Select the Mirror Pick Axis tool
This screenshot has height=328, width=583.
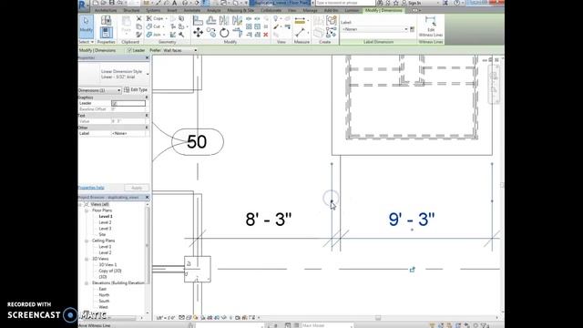click(224, 21)
